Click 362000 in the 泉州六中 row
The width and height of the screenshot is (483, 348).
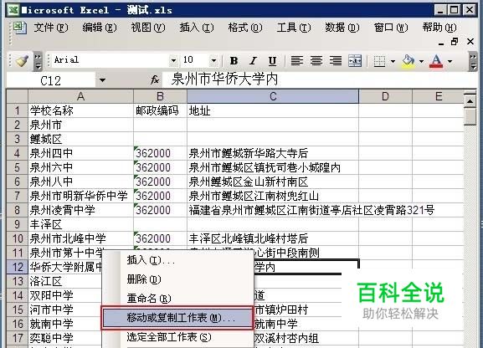click(x=160, y=167)
